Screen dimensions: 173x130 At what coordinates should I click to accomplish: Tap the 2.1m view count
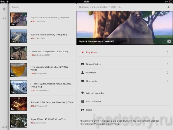pyautogui.click(x=33, y=90)
